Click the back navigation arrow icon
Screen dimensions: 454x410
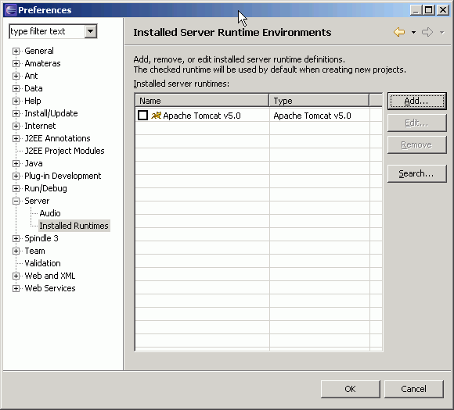click(399, 32)
